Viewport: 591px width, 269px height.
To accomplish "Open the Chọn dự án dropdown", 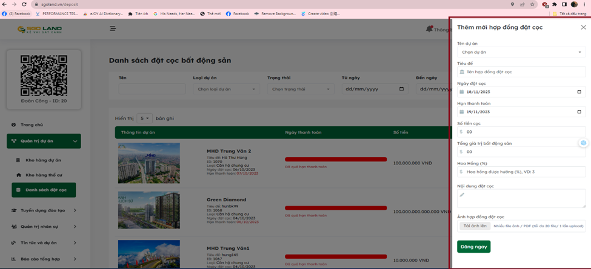I will click(x=521, y=52).
